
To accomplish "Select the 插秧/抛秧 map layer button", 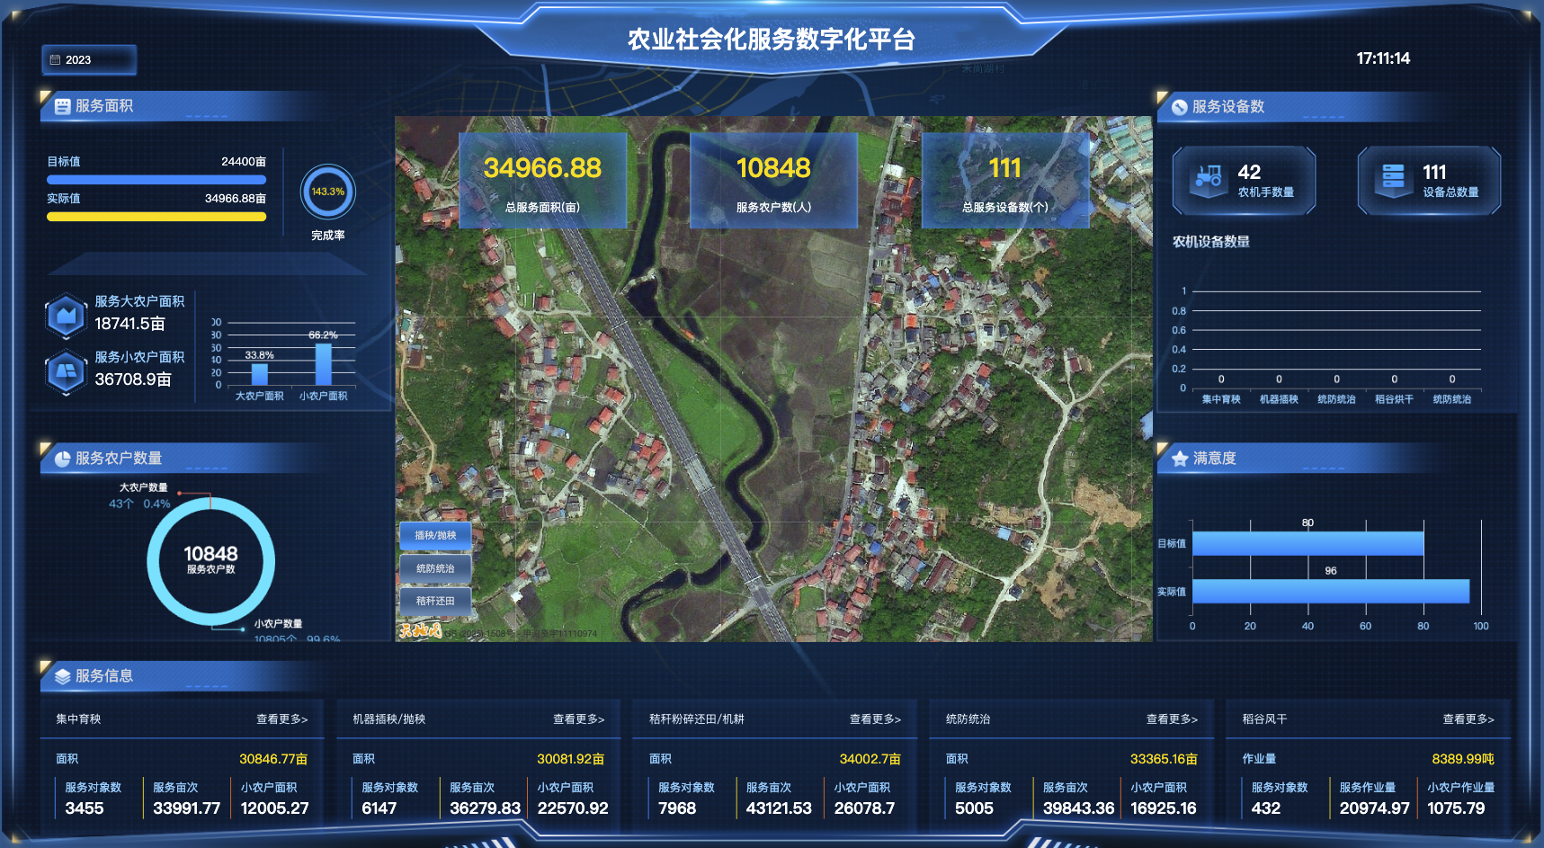I will (435, 535).
